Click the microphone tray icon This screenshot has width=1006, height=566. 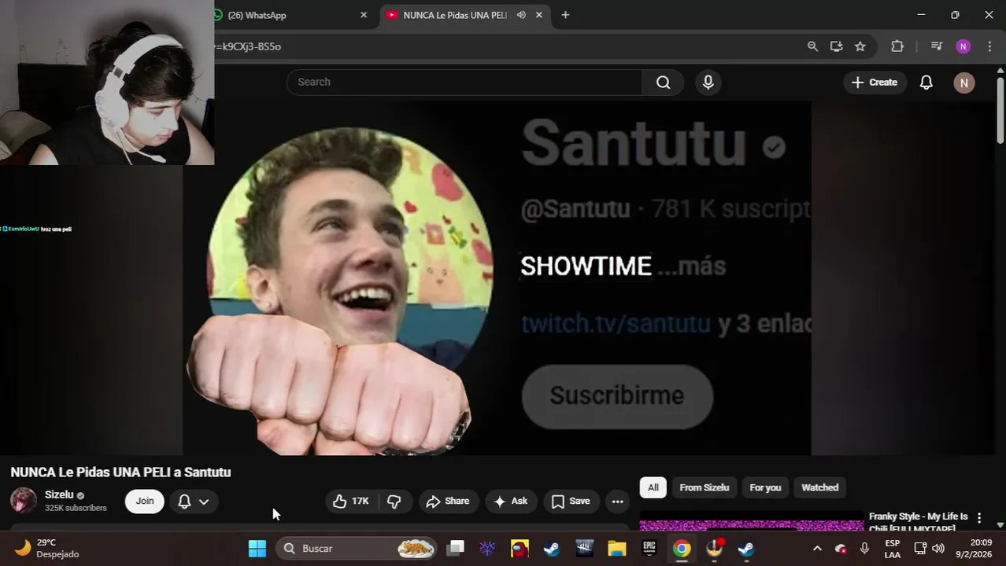(864, 549)
